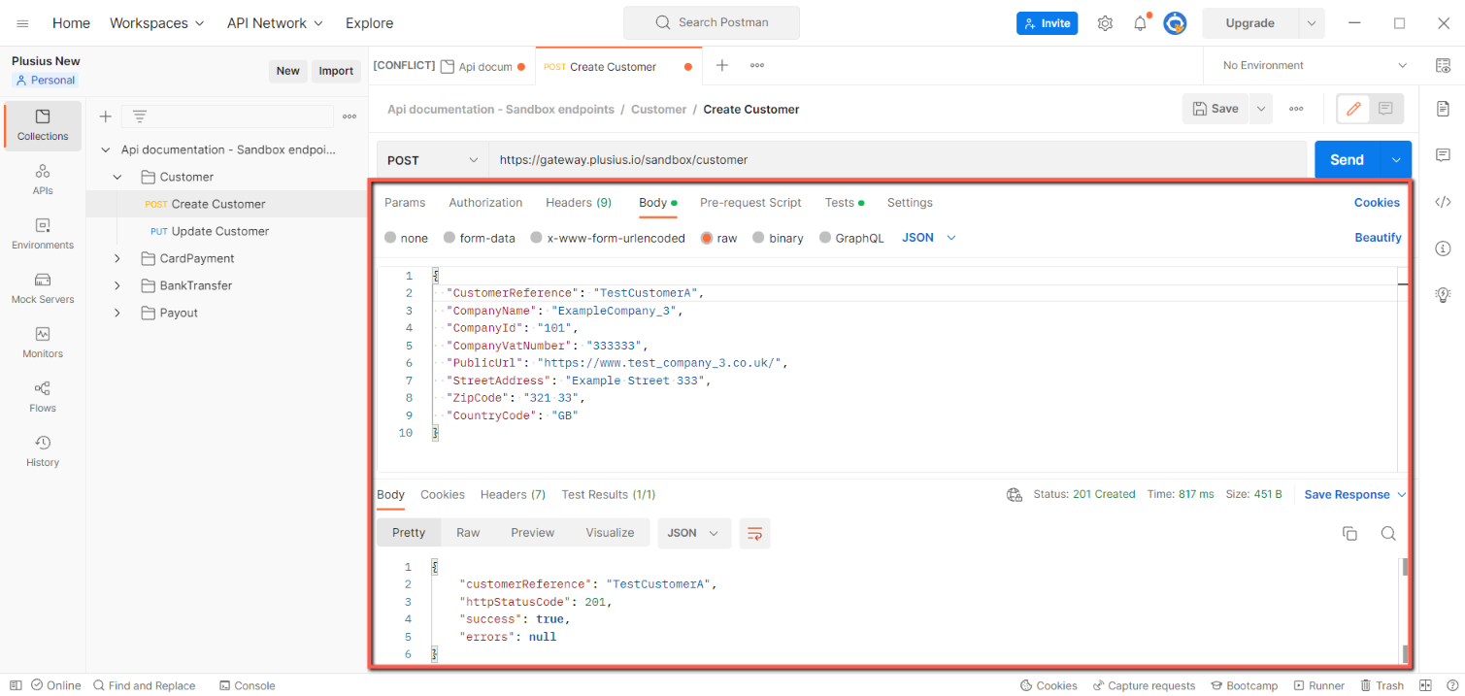Open the code snippet icon
Image resolution: width=1465 pixels, height=696 pixels.
tap(1443, 202)
